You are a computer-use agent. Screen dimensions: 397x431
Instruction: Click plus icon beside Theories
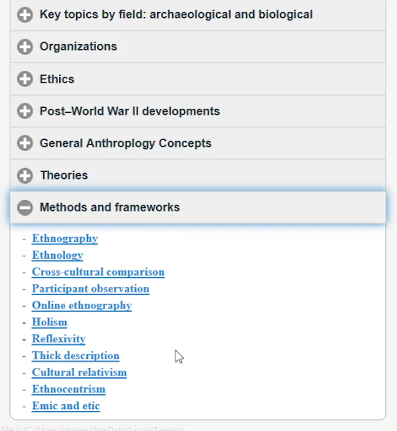click(25, 176)
